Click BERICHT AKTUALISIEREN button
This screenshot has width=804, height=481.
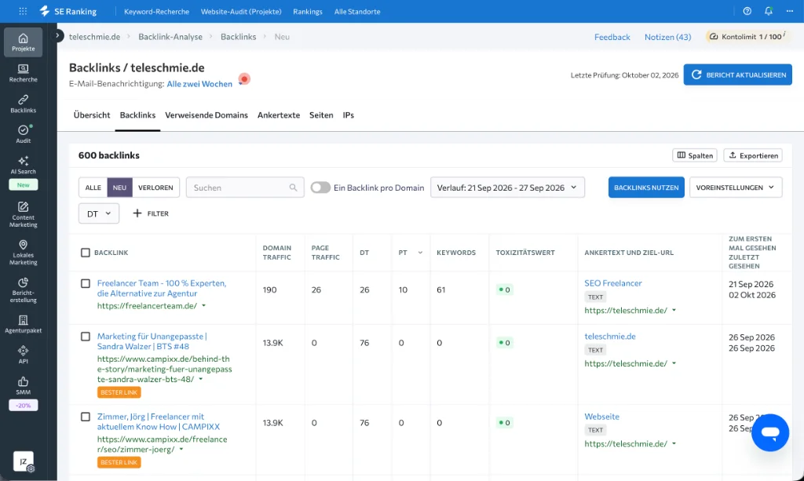737,75
